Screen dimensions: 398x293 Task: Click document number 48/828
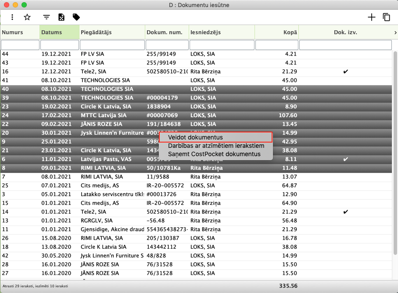pyautogui.click(x=156, y=256)
